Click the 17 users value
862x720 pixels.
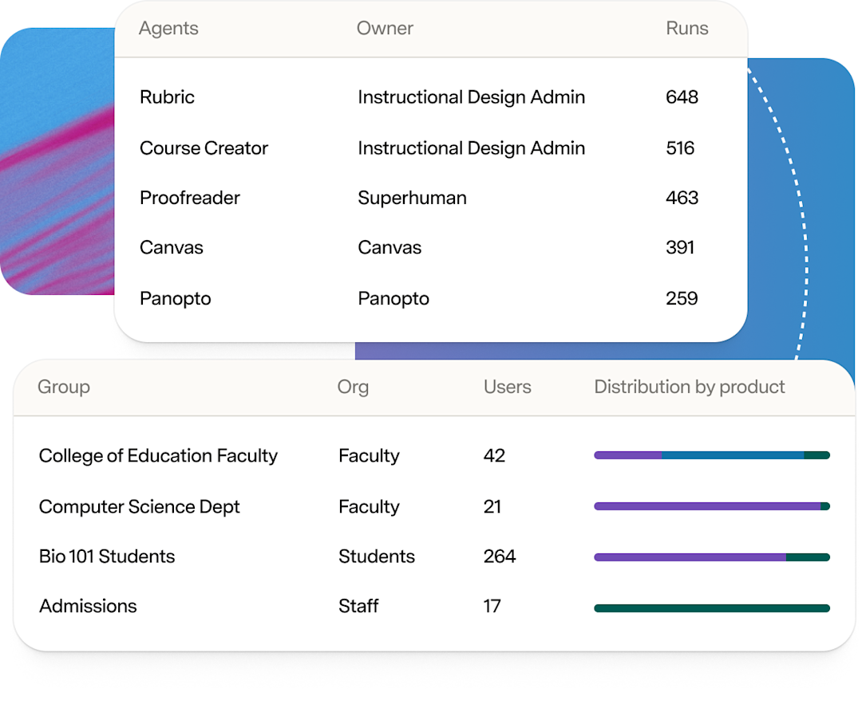pyautogui.click(x=492, y=606)
